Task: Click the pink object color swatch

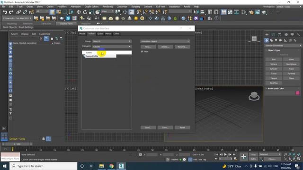Action: (x=298, y=93)
